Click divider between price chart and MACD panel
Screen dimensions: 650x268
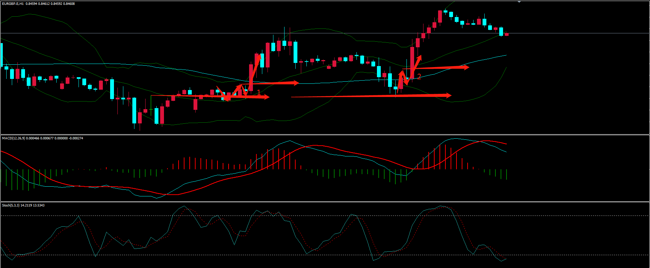pos(325,135)
